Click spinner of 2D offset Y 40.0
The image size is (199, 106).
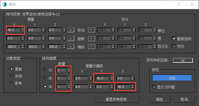coord(112,78)
